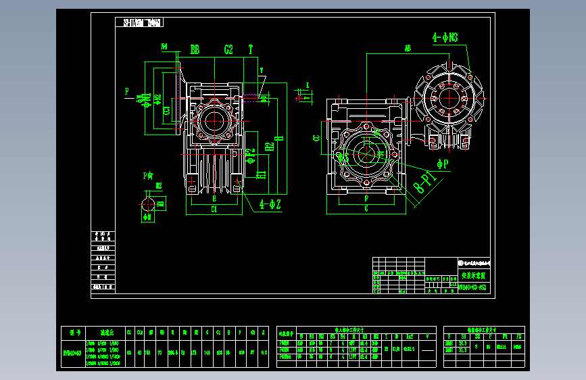Click the ΦP2 dimension label

(x=251, y=156)
